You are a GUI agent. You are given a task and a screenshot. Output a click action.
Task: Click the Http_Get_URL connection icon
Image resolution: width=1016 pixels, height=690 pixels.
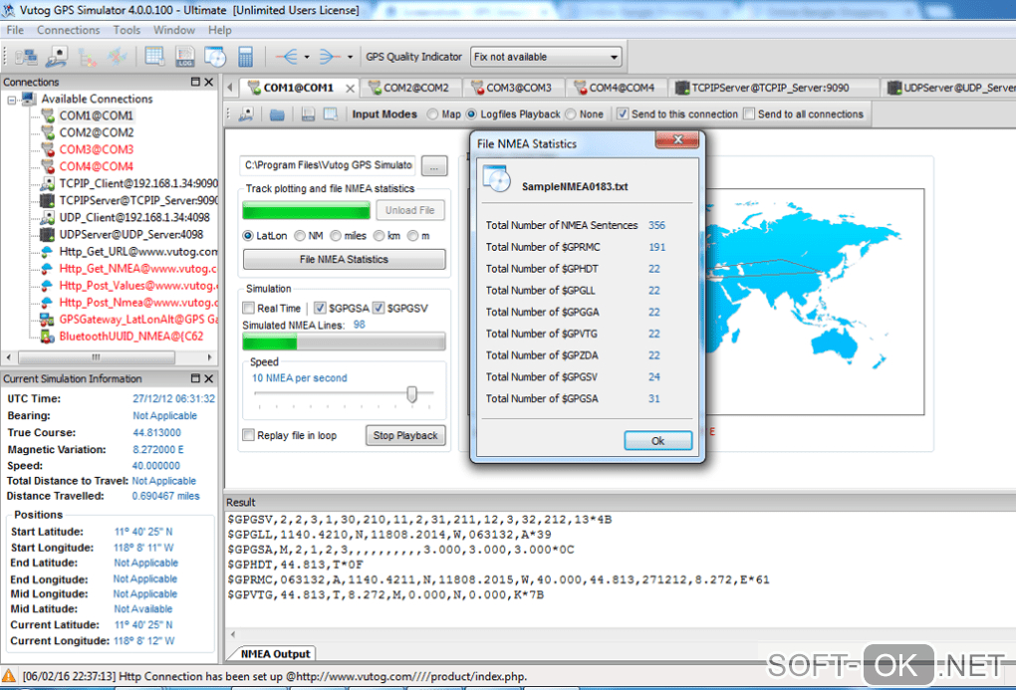coord(48,251)
